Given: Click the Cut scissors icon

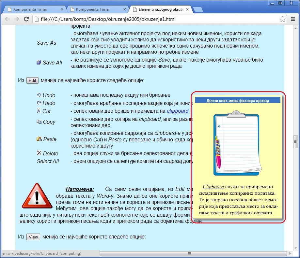Looking at the screenshot, I should (39, 110).
